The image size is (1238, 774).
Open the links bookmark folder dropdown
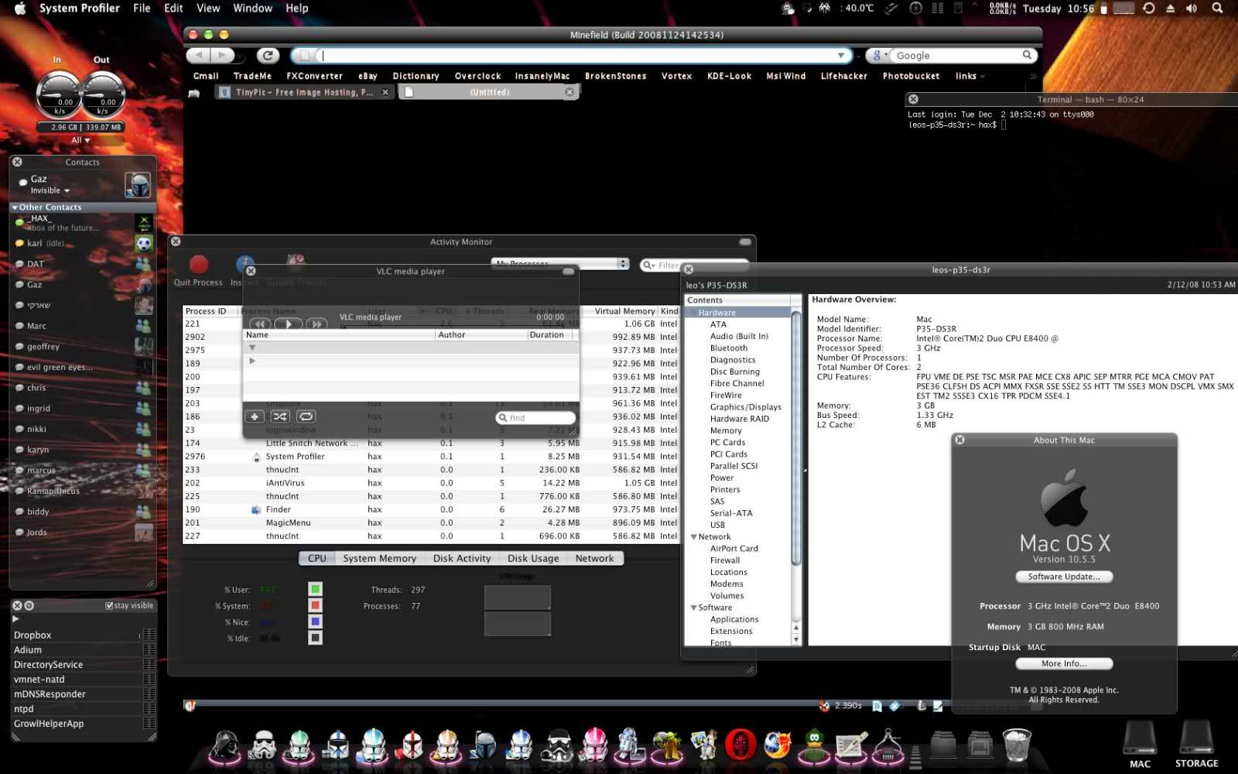[970, 76]
